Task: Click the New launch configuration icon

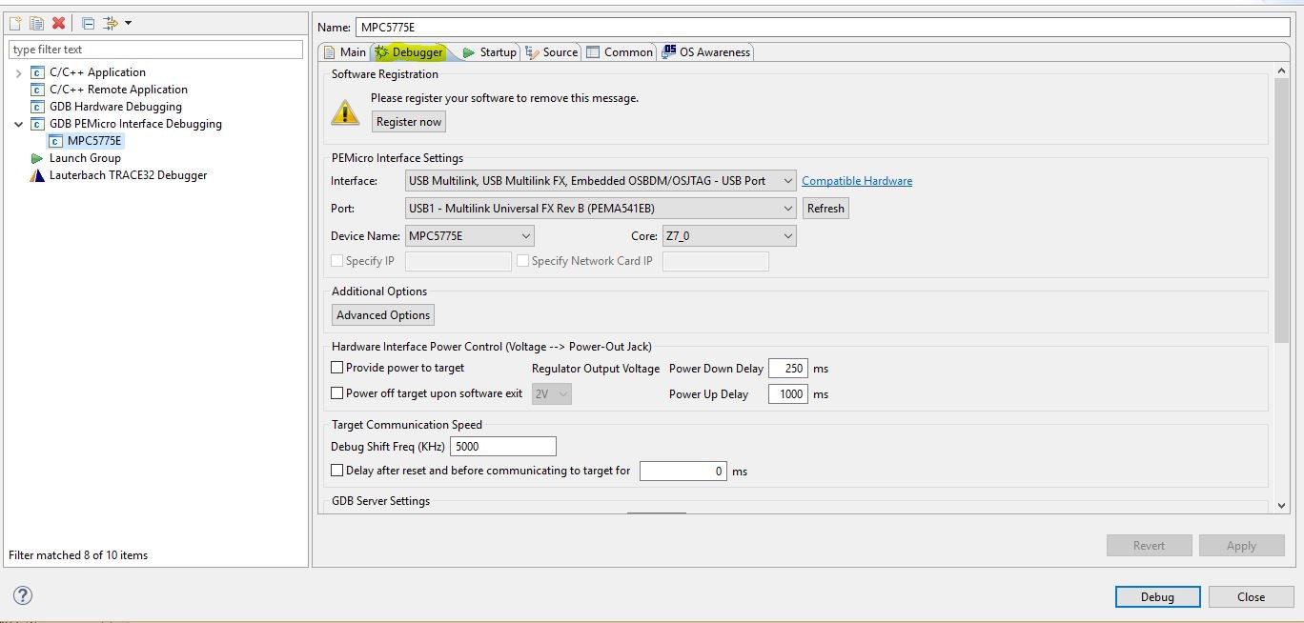Action: point(15,23)
